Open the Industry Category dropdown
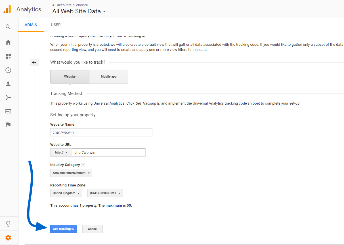Image resolution: width=344 pixels, height=245 pixels. point(71,173)
